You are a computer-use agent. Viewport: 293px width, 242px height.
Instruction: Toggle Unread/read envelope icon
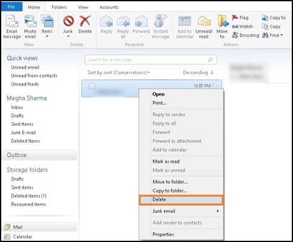pyautogui.click(x=204, y=21)
